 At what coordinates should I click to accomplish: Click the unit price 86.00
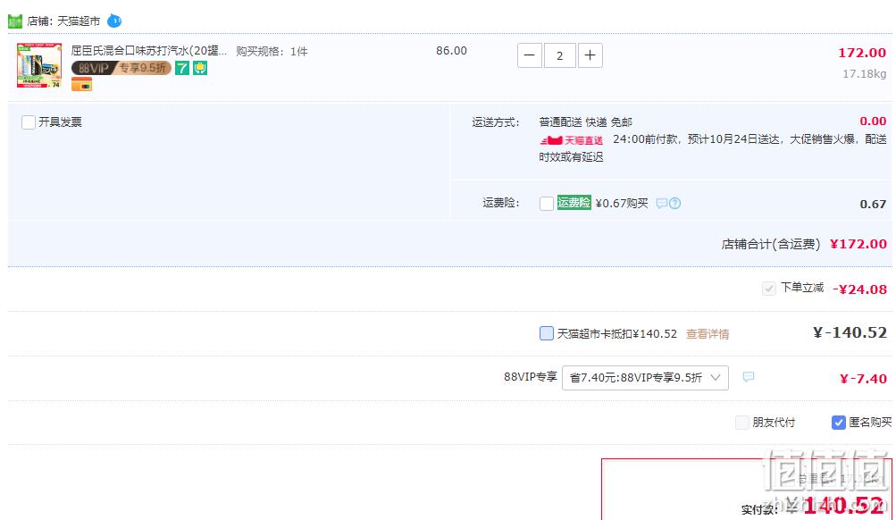451,51
